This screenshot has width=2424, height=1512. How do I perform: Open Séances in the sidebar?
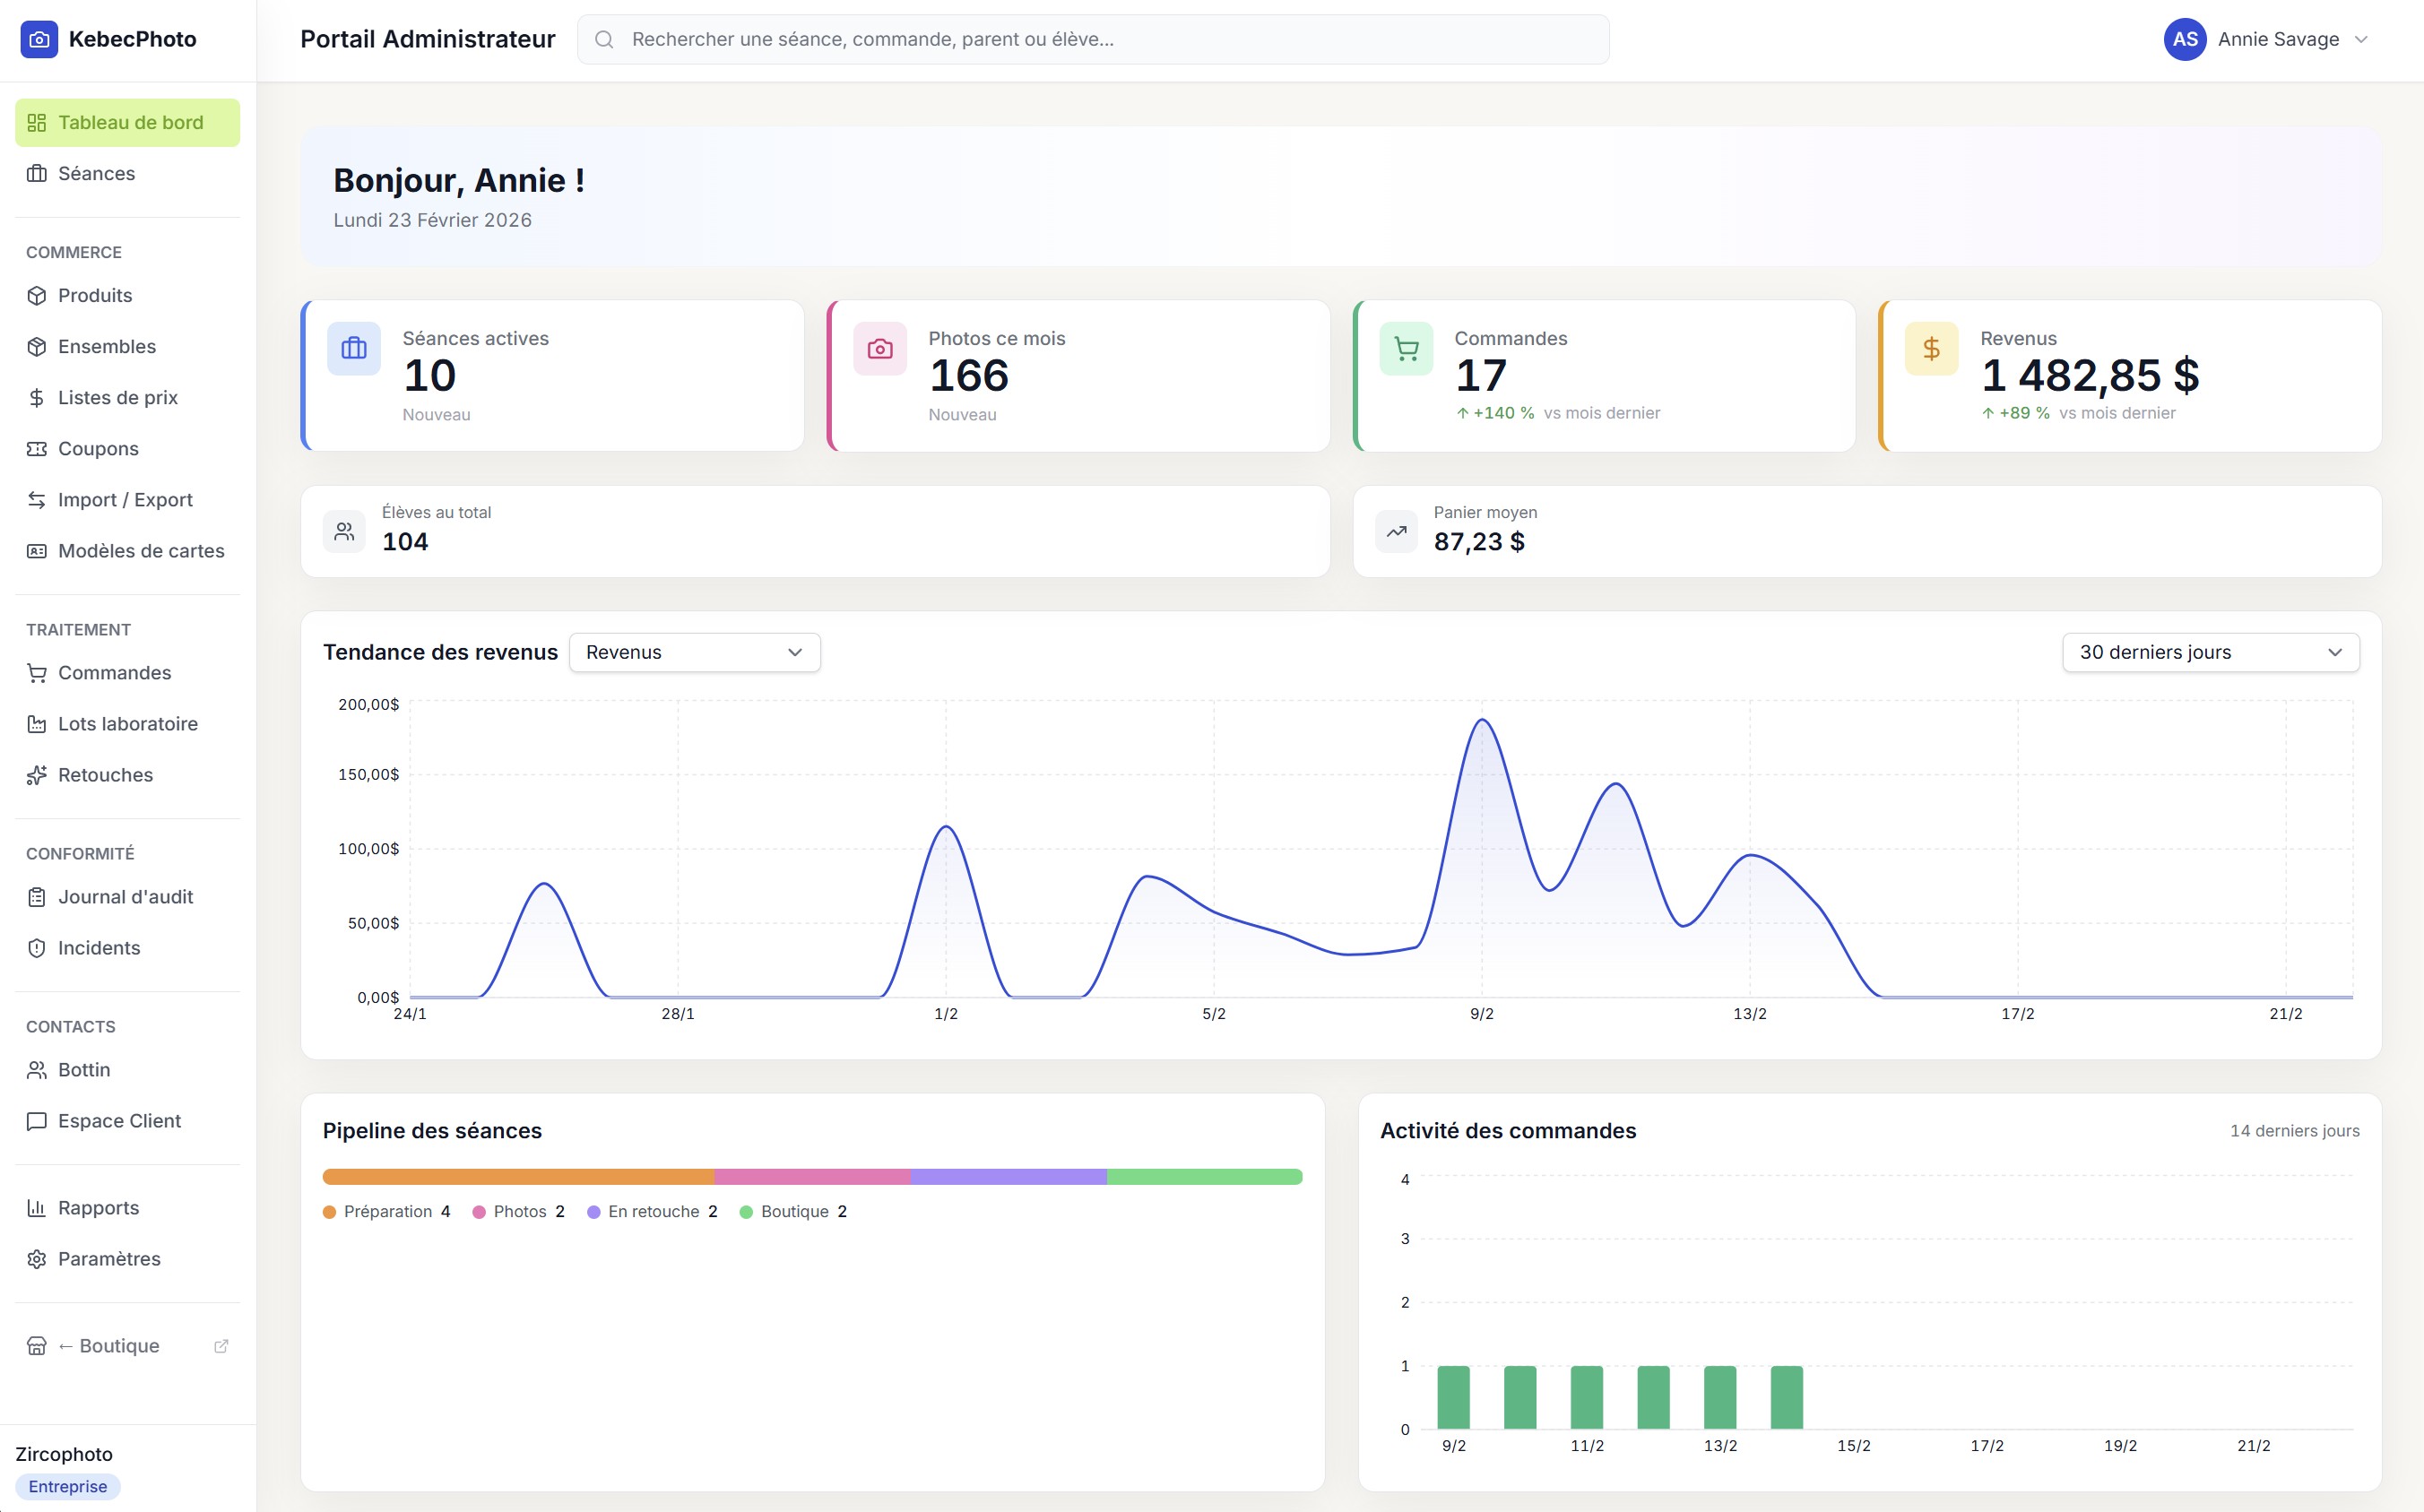96,174
